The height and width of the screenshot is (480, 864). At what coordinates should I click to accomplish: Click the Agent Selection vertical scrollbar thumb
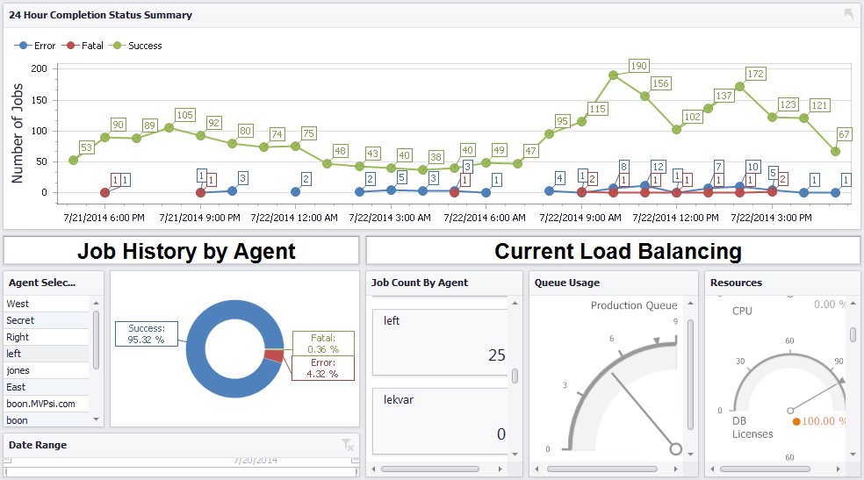coord(96,340)
